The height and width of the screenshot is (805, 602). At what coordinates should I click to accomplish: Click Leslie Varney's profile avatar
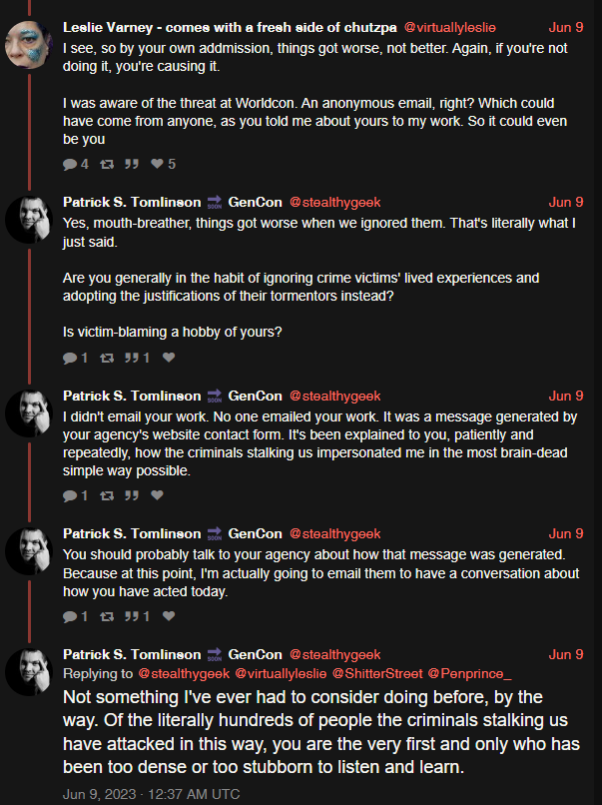point(29,45)
